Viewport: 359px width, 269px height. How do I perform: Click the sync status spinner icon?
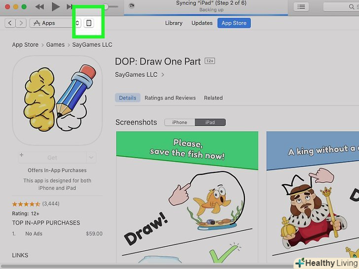point(131,6)
